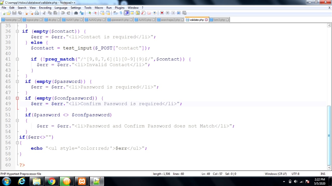
Task: Toggle word wrap in the toolbar
Action: 115,13
